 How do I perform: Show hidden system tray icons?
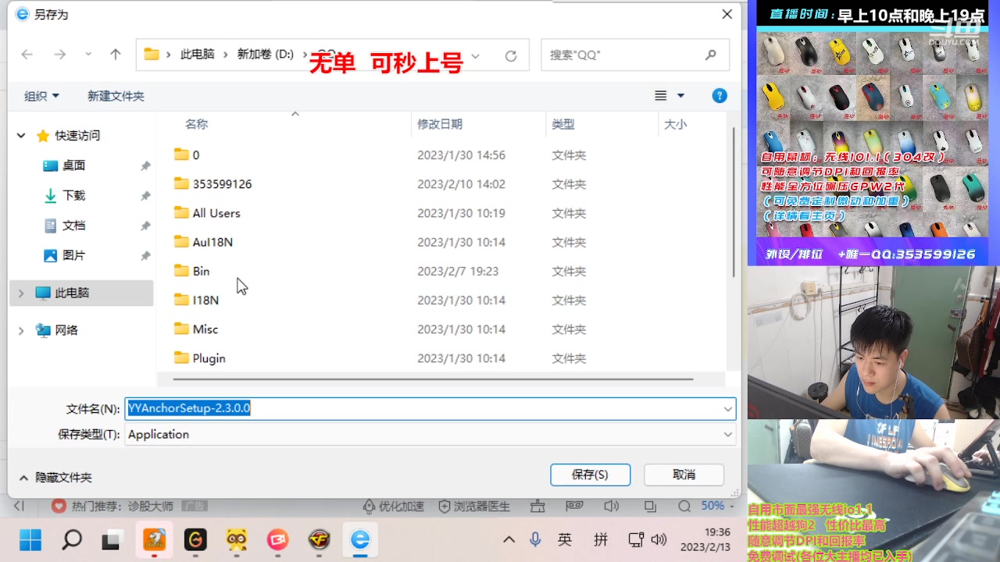[509, 539]
